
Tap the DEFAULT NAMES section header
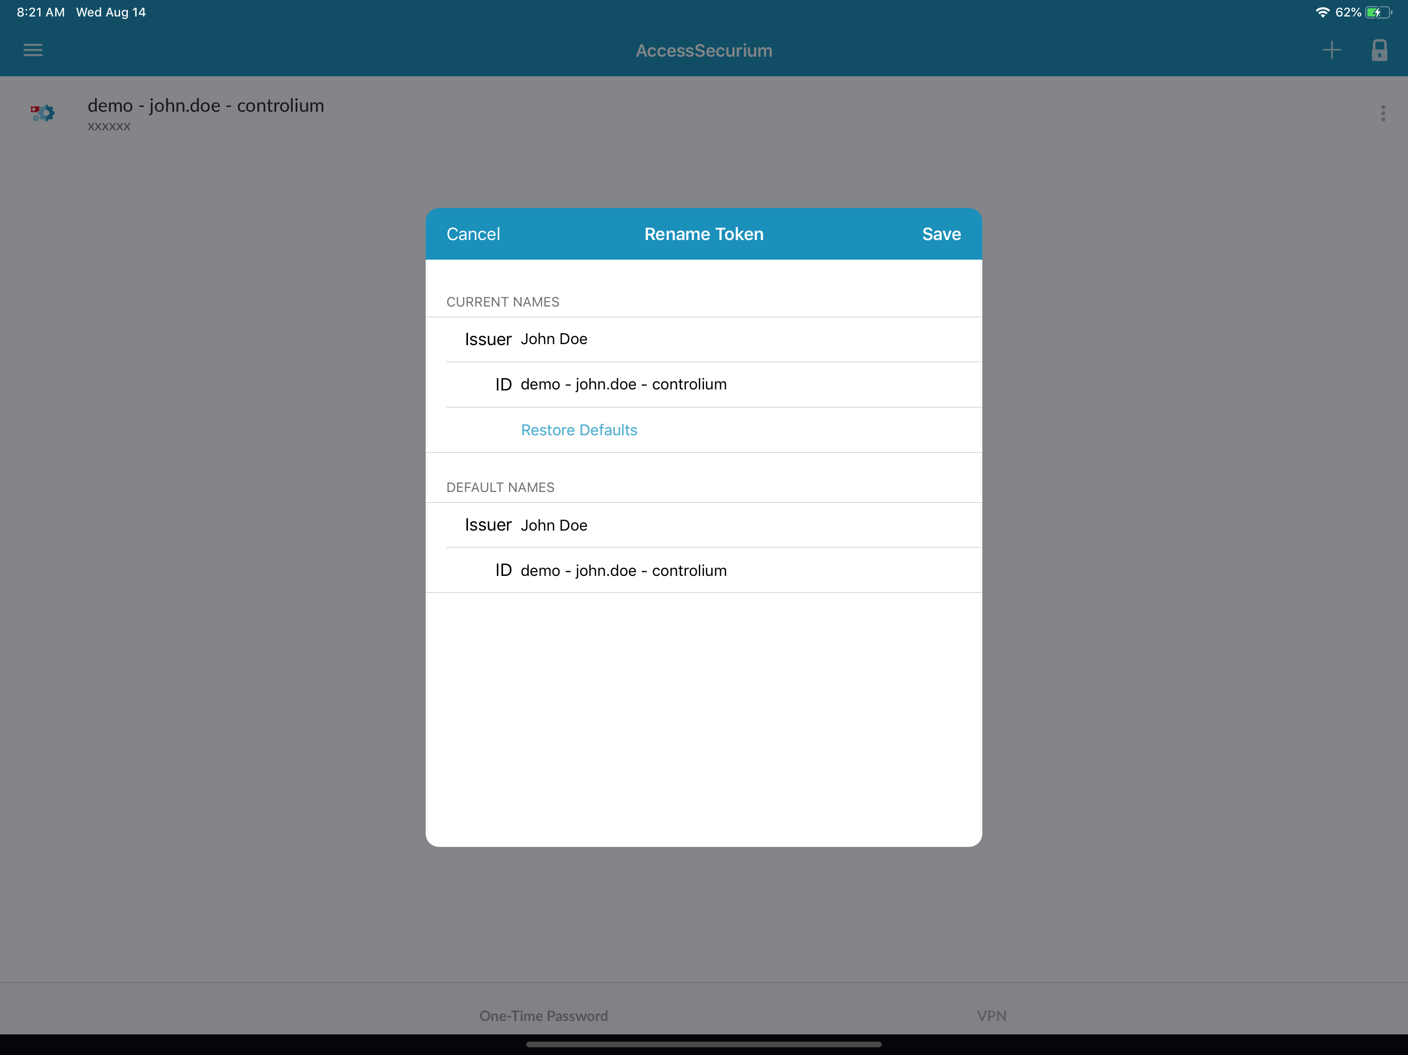pyautogui.click(x=500, y=487)
